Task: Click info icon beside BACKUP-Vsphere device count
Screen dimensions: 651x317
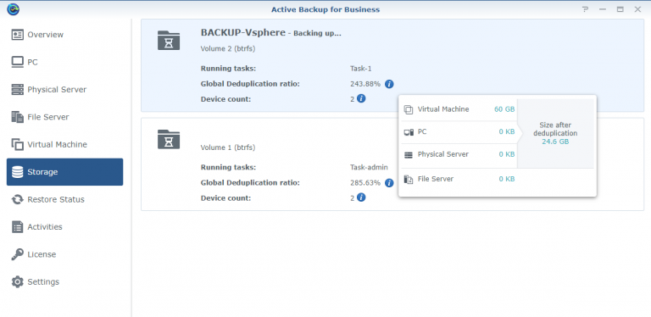Action: pyautogui.click(x=361, y=99)
